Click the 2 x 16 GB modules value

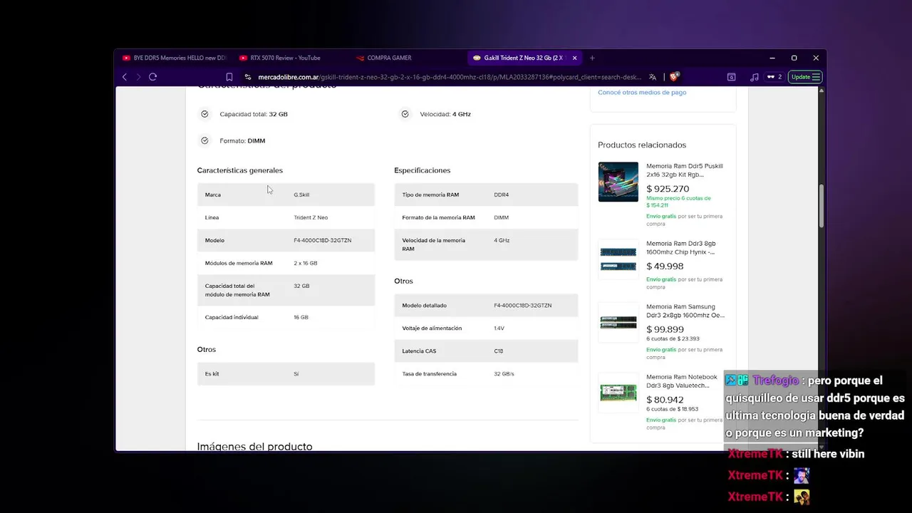click(306, 263)
